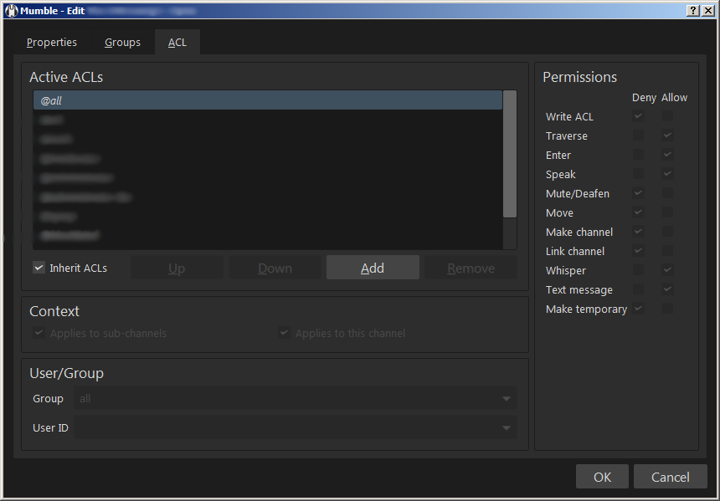Toggle Allow checkbox for Make temporary
This screenshot has width=720, height=501.
667,309
